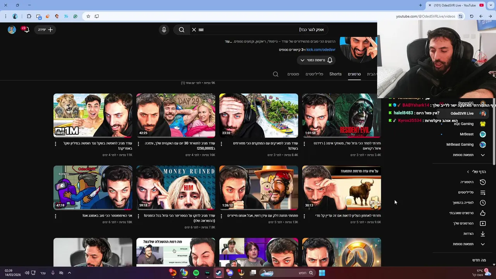Click the YouTube voice search microphone icon

coord(164,29)
